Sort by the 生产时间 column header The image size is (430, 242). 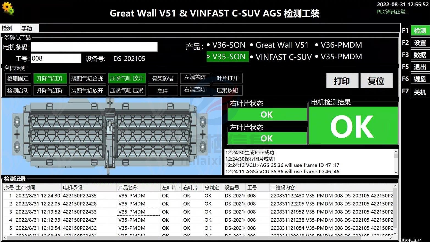tap(38, 188)
